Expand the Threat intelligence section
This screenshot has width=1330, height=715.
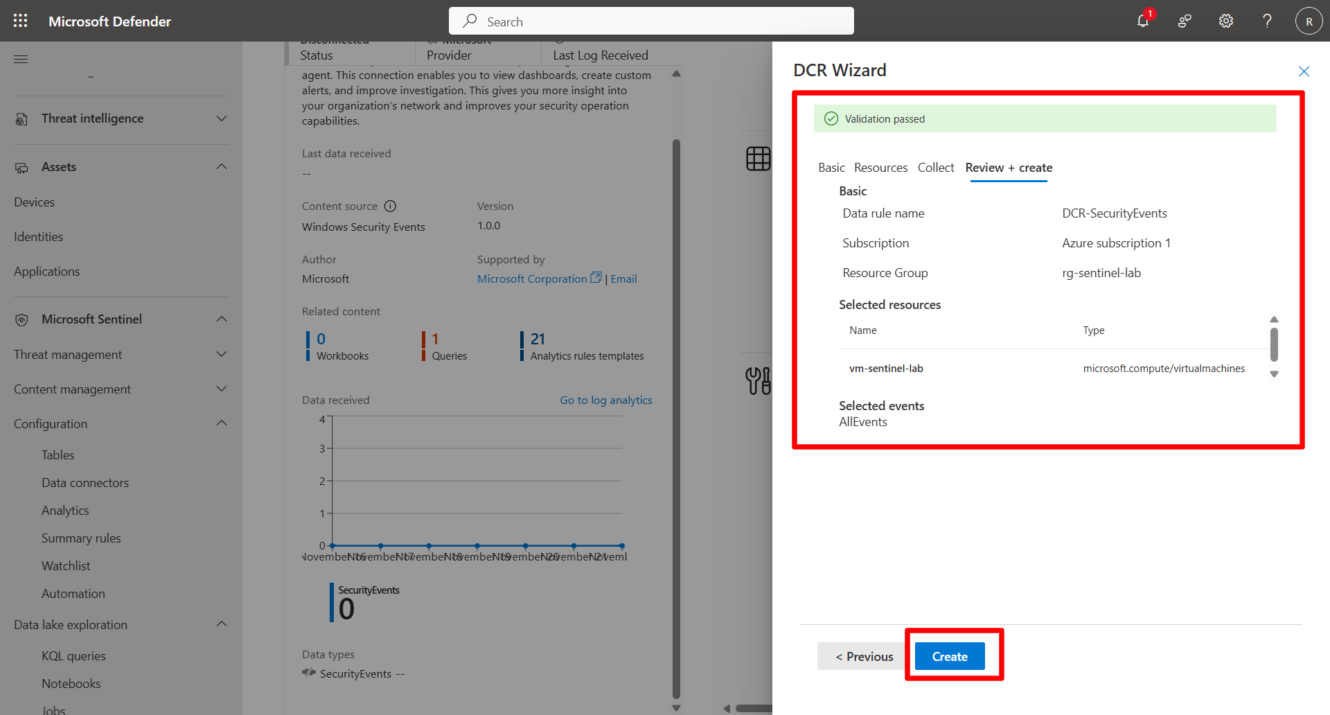pyautogui.click(x=222, y=118)
